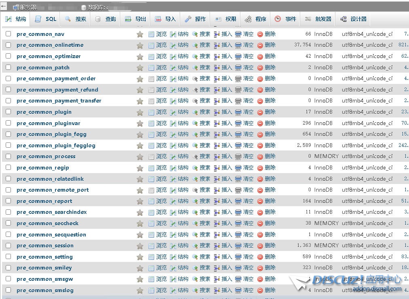The image size is (409, 299).
Task: Open the 设计器 (Designer) tab
Action: (353, 19)
